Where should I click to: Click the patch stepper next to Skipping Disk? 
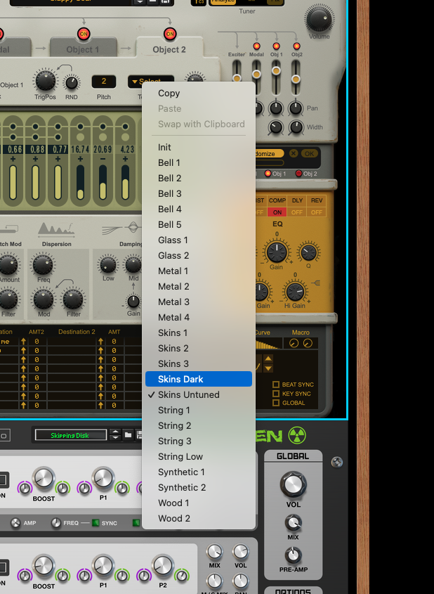[x=116, y=435]
